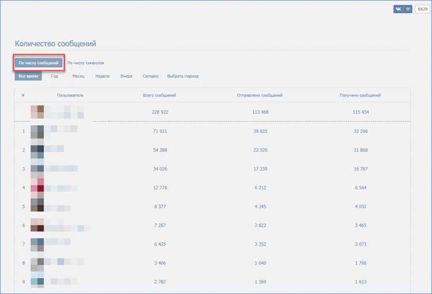Click total value 7 287
432x294 pixels.
click(160, 225)
